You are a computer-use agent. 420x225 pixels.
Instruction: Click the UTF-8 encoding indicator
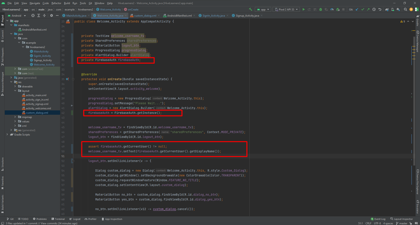pos(378,223)
